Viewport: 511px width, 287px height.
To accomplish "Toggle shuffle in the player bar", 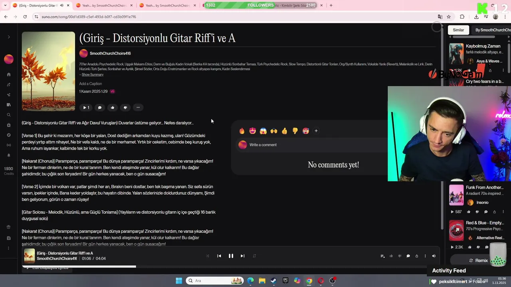I will tap(208, 256).
